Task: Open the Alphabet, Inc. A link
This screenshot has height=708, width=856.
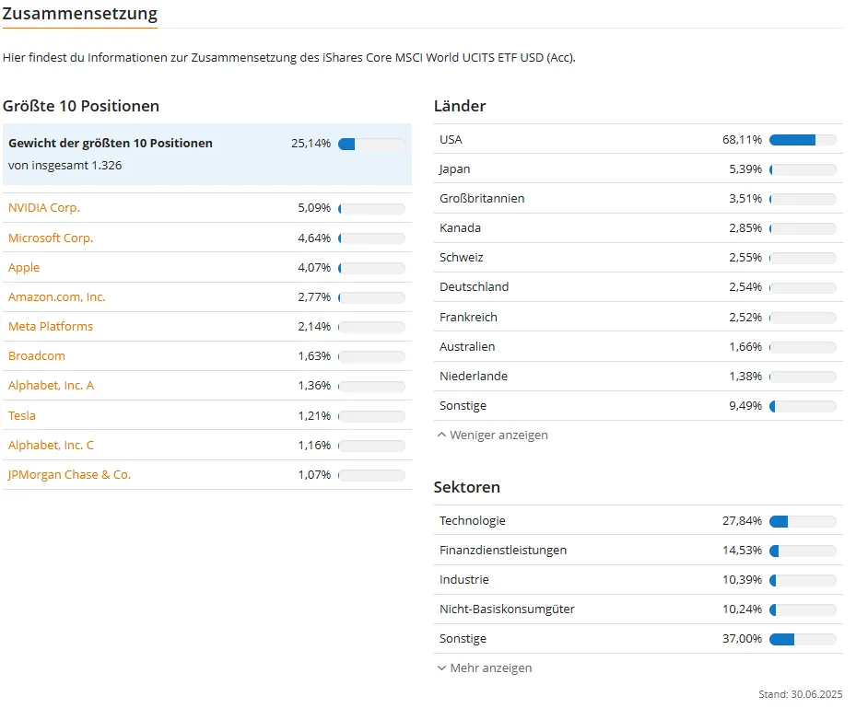Action: (x=52, y=386)
